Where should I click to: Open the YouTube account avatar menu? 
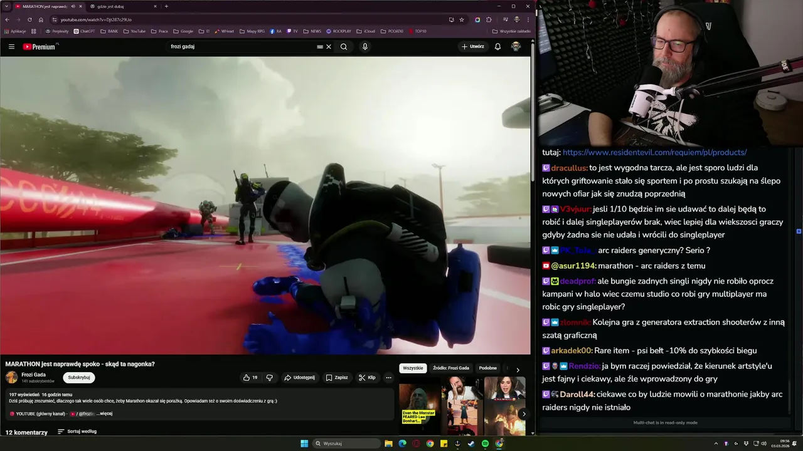(x=516, y=46)
